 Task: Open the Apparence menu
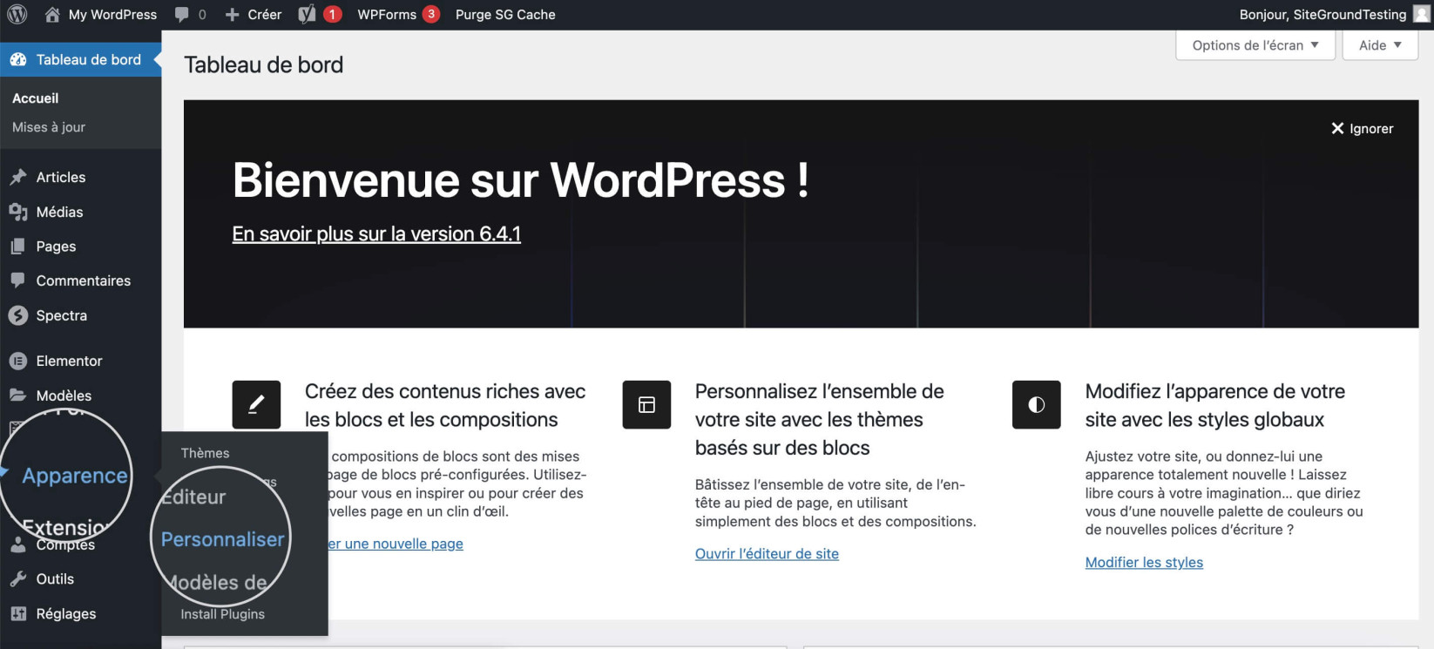[x=74, y=476]
